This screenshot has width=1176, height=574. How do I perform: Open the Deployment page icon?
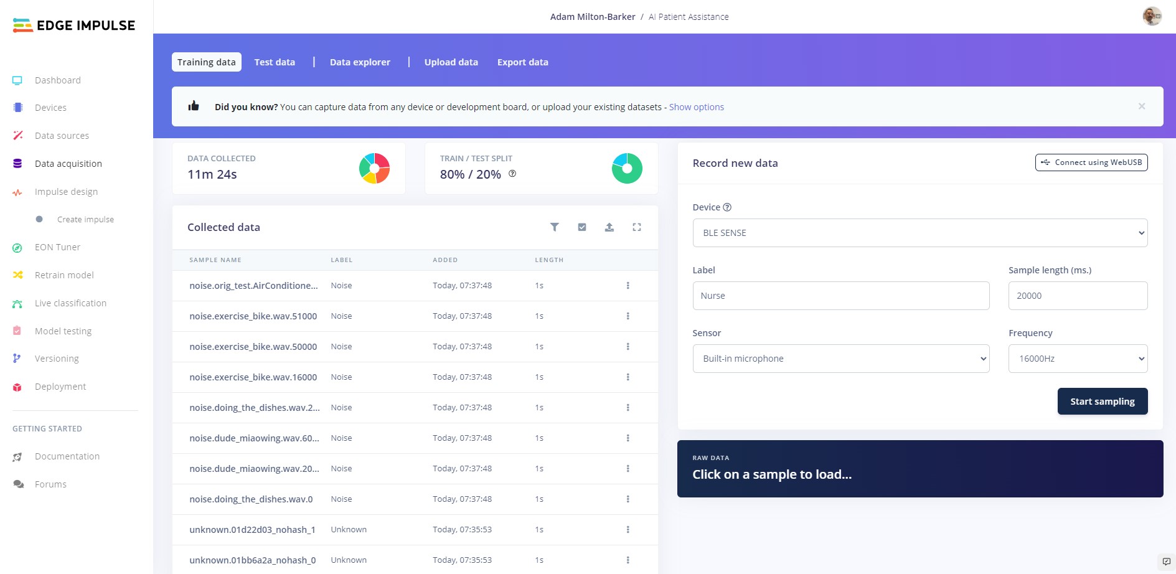17,387
